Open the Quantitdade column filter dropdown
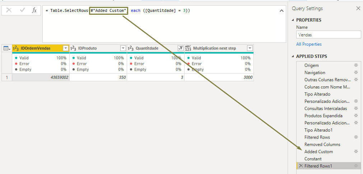The width and height of the screenshot is (363, 174). 180,48
